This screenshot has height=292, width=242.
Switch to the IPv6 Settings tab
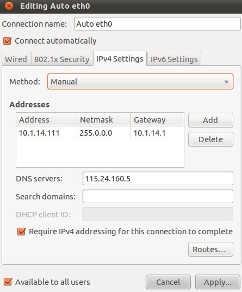coord(174,59)
